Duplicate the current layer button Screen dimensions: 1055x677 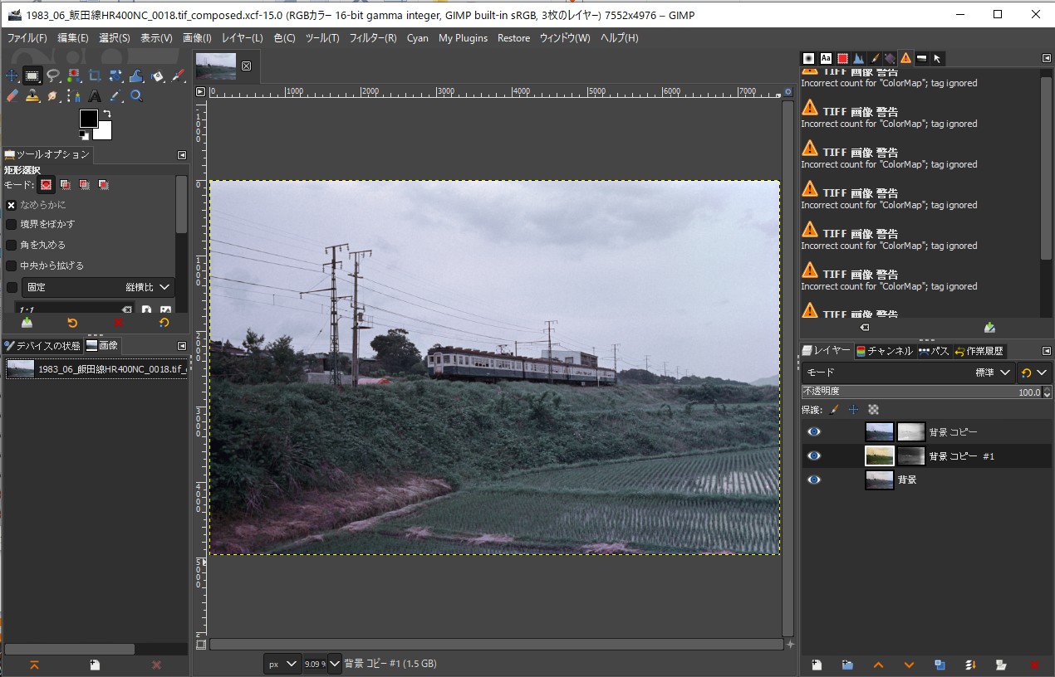click(940, 665)
